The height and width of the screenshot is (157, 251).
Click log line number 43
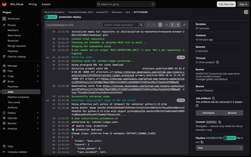(x=54, y=118)
